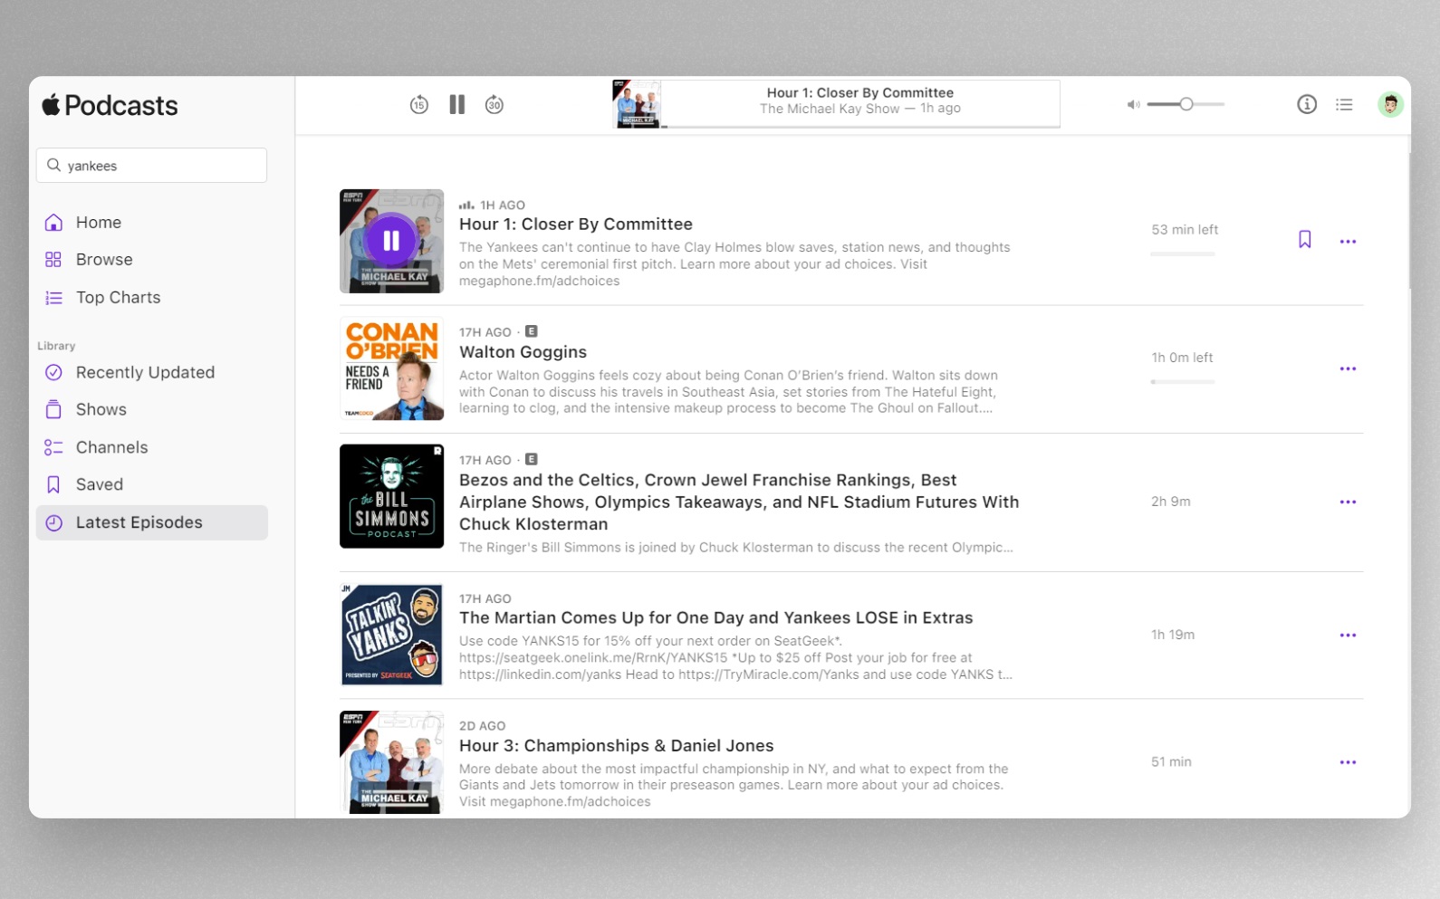Open the episode info icon
1440x899 pixels.
click(x=1306, y=105)
